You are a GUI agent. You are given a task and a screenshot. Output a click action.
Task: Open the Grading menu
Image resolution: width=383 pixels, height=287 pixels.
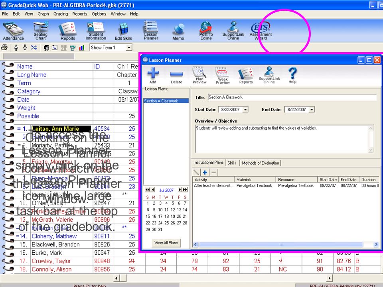click(61, 14)
